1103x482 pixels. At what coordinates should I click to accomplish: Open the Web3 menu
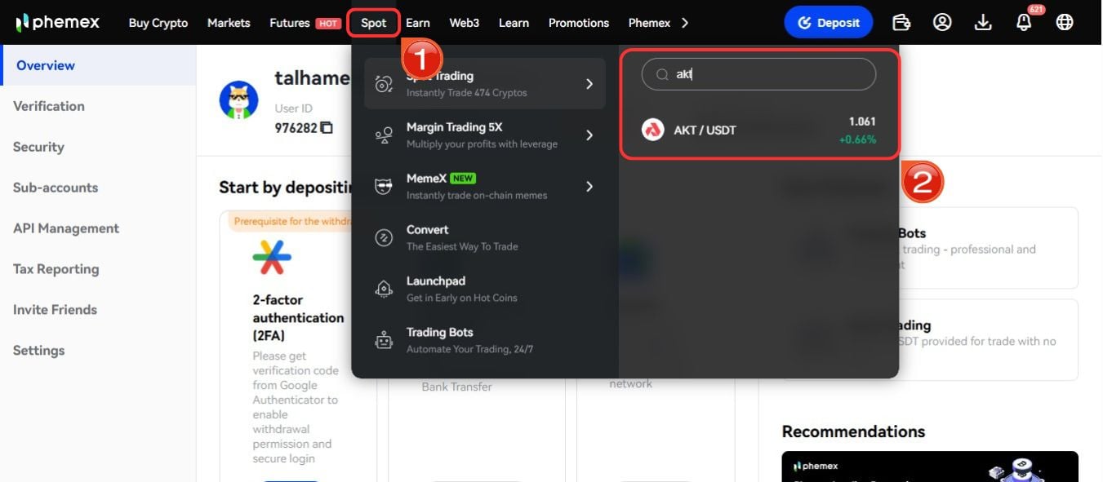465,23
